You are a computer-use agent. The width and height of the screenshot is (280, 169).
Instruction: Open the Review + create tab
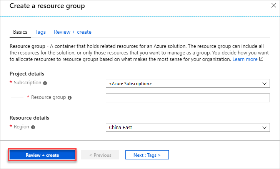coord(72,32)
